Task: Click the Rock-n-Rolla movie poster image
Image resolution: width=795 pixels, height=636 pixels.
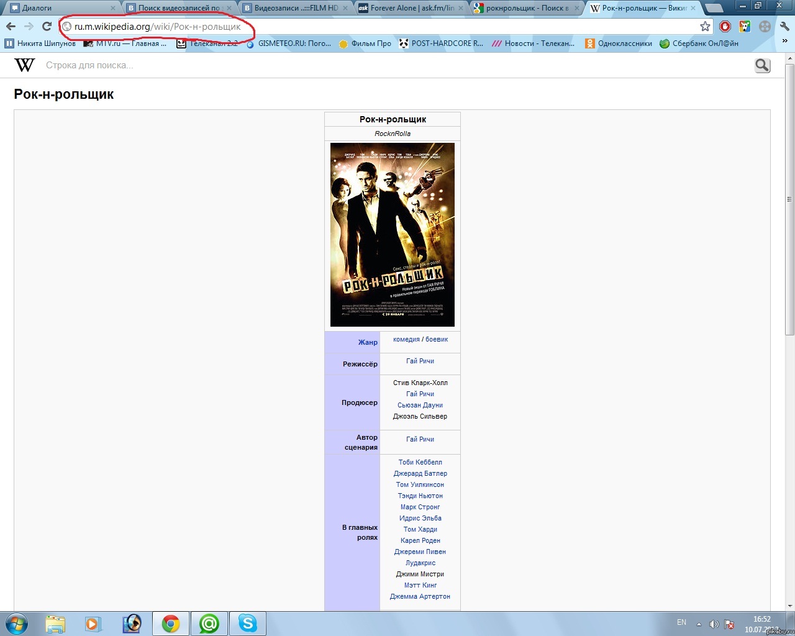Action: [393, 235]
